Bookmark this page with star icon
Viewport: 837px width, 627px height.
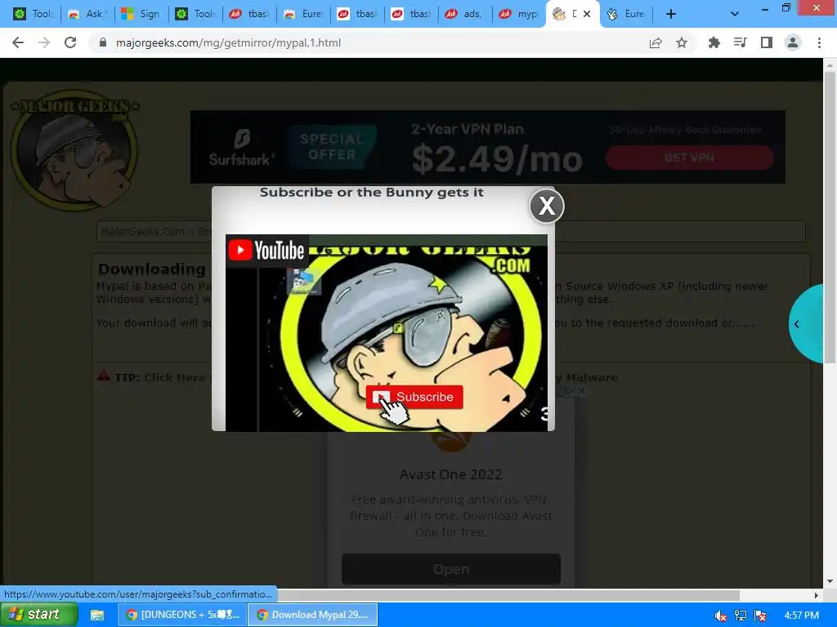tap(682, 42)
